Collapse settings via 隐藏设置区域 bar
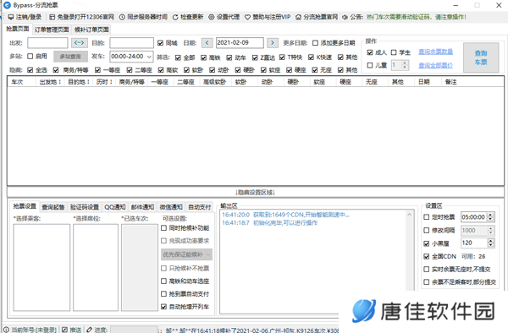Screen dimensions: 508x333 [x=256, y=193]
